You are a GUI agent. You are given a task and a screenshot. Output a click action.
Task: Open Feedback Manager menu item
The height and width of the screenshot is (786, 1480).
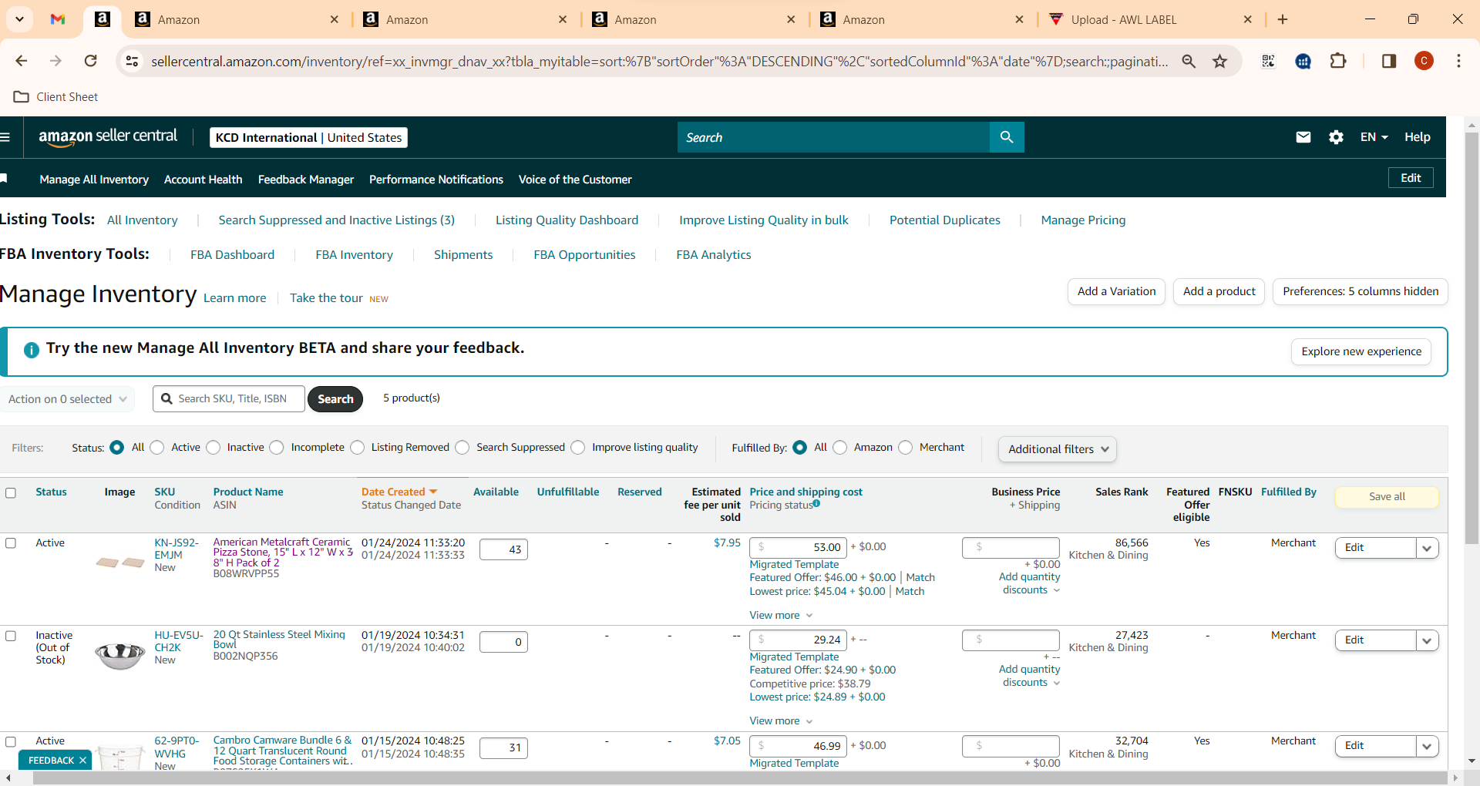click(306, 180)
